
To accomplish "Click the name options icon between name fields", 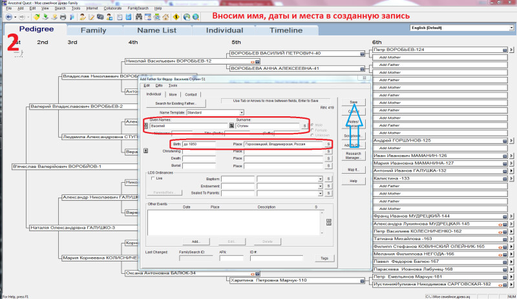I will coord(231,125).
